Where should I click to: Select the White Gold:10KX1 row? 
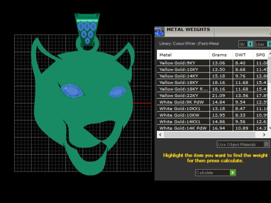[x=212, y=108]
